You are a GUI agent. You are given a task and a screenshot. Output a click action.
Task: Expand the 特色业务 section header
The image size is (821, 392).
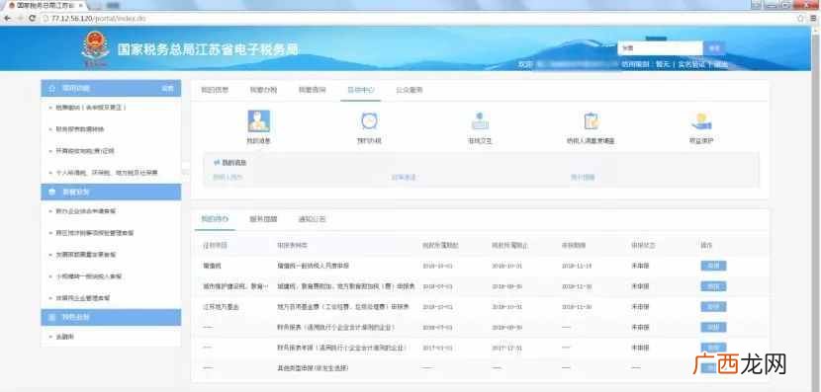[x=111, y=317]
